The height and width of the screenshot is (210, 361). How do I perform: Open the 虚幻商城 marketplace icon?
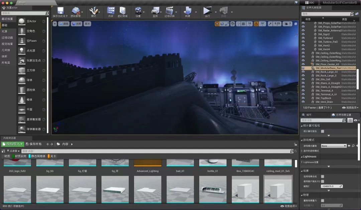coord(122,11)
